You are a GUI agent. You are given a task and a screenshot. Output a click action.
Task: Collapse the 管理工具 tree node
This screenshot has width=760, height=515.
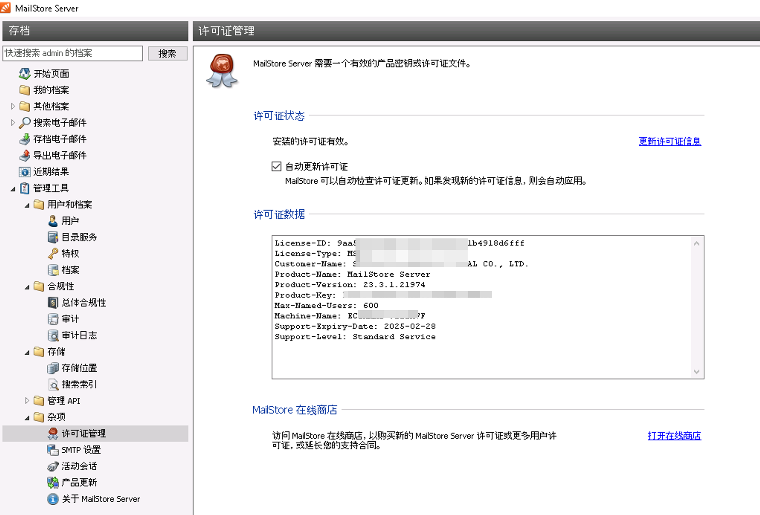(13, 188)
